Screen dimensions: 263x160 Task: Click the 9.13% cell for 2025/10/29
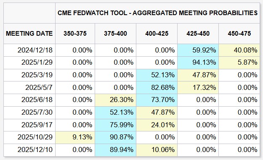[x=75, y=137]
